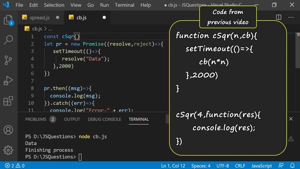Viewport: 300px width, 169px height.
Task: Open the Explorer view in activity bar
Action: point(8,20)
